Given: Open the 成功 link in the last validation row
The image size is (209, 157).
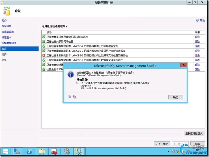Looking at the screenshot, I should [x=197, y=69].
